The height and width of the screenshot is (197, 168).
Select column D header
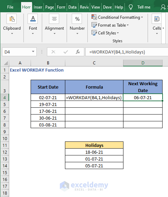[143, 63]
